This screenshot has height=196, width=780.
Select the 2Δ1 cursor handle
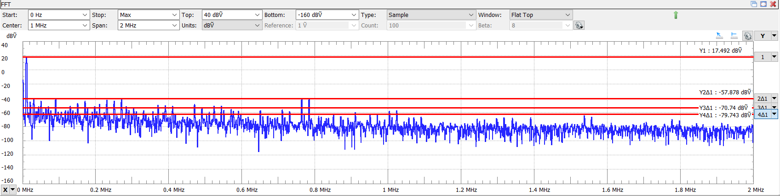click(x=763, y=98)
